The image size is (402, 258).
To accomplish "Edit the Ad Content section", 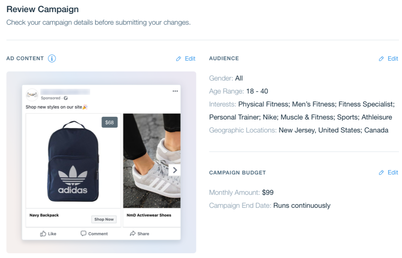I will 190,58.
